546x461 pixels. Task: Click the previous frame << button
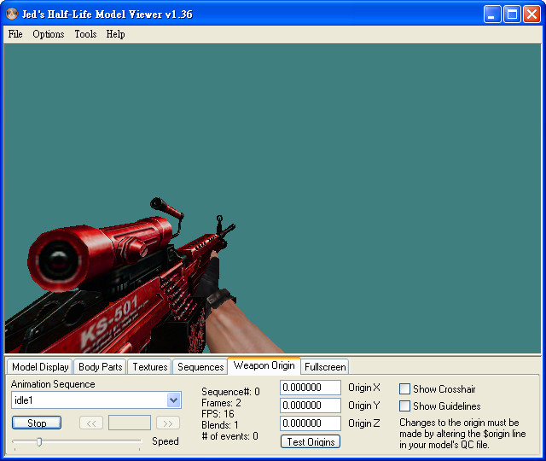pos(91,423)
